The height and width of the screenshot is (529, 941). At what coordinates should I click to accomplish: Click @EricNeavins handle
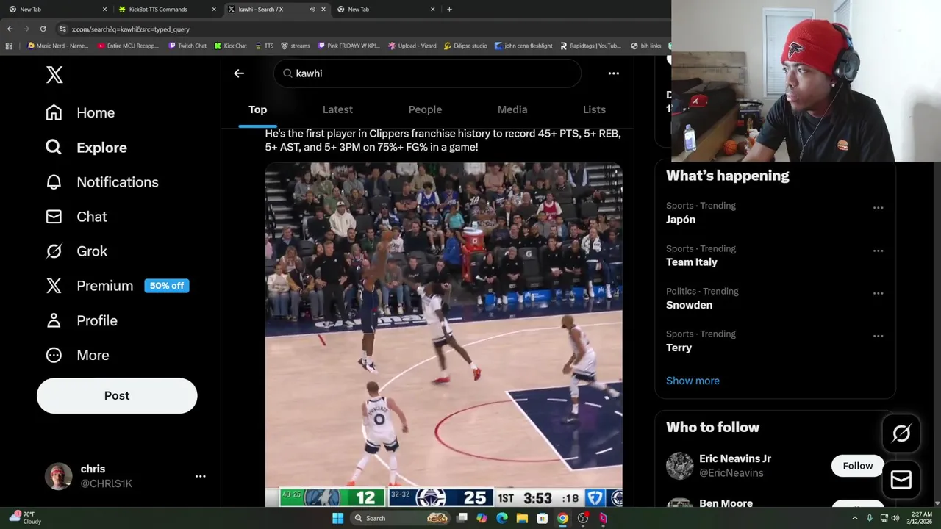click(x=731, y=473)
